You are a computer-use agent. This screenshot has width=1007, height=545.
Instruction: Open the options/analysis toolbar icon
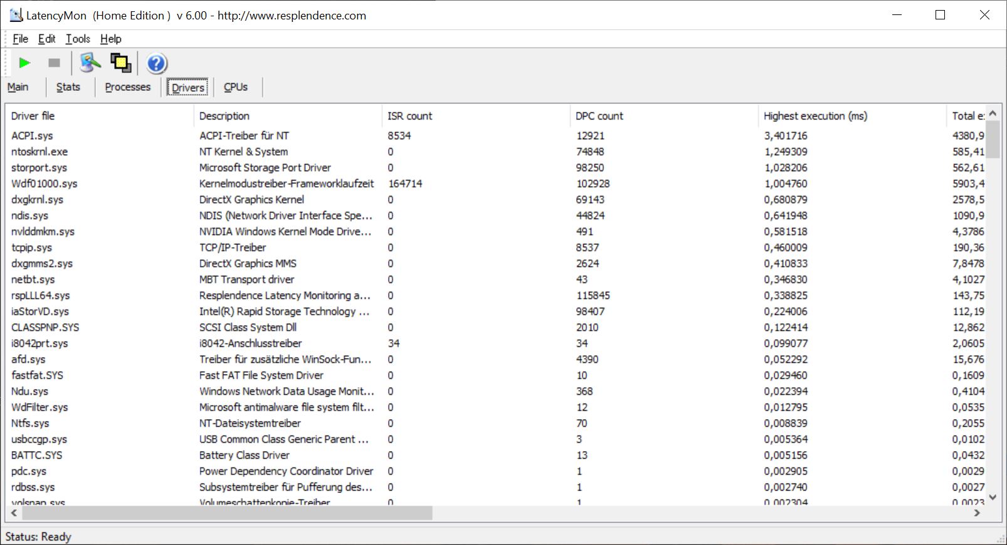pyautogui.click(x=90, y=63)
